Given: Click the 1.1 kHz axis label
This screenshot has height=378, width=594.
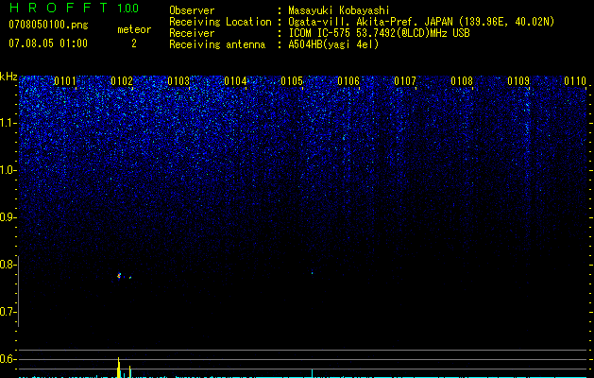Looking at the screenshot, I should [8, 123].
